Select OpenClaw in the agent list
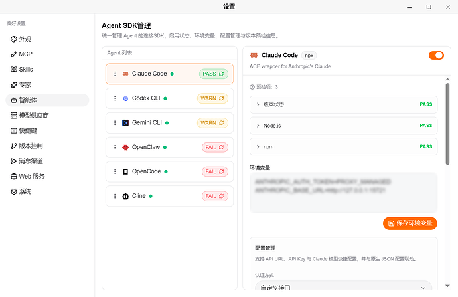458x297 pixels. click(x=169, y=148)
